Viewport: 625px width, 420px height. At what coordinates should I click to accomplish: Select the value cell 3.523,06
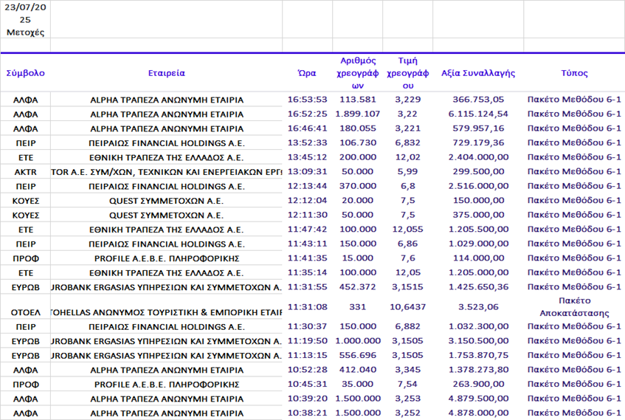coord(478,307)
